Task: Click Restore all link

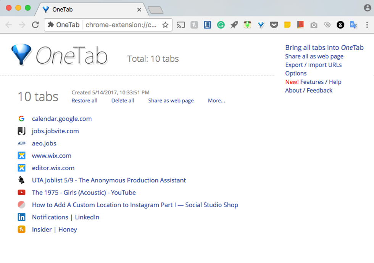Action: click(84, 101)
